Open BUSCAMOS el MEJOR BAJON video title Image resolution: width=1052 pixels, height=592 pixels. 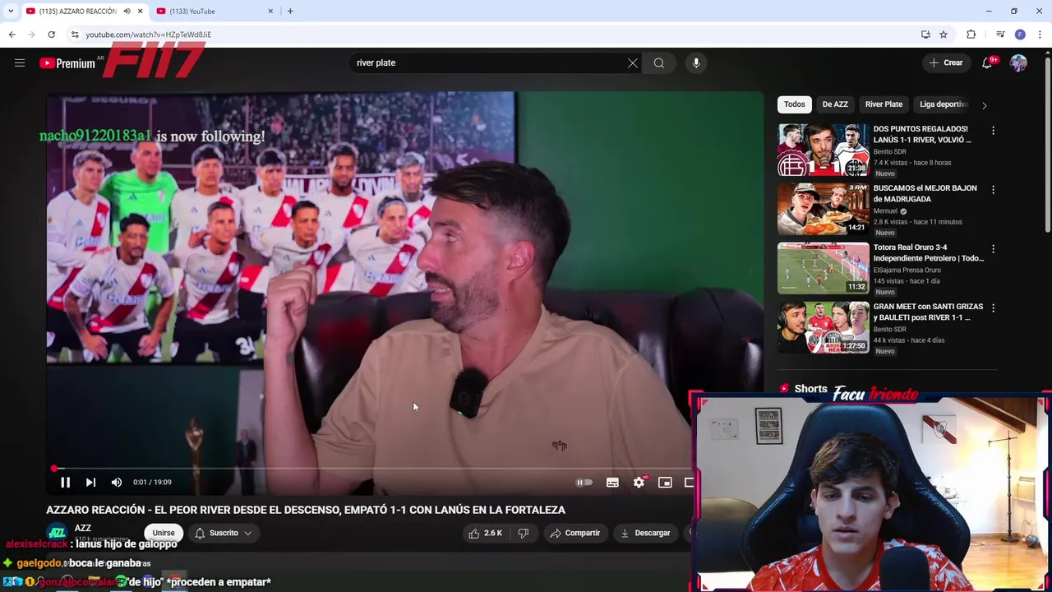click(x=925, y=193)
